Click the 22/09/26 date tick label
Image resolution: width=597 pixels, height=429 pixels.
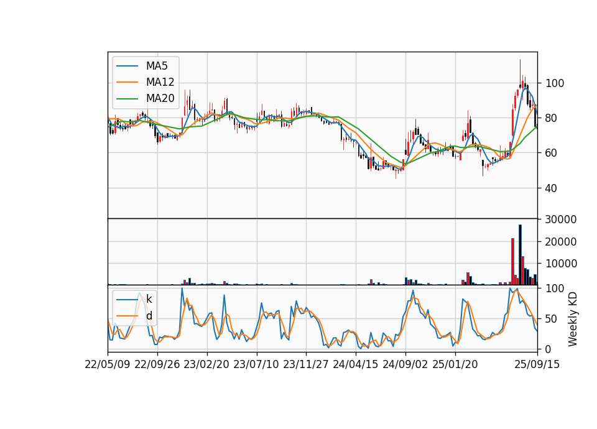click(157, 364)
